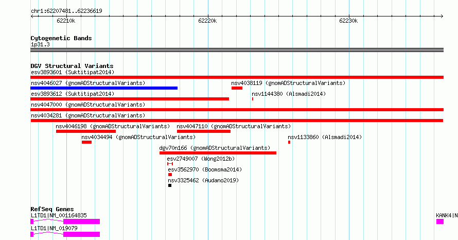Click the red esv3562970 square marker
This screenshot has height=240, width=458.
pyautogui.click(x=170, y=175)
